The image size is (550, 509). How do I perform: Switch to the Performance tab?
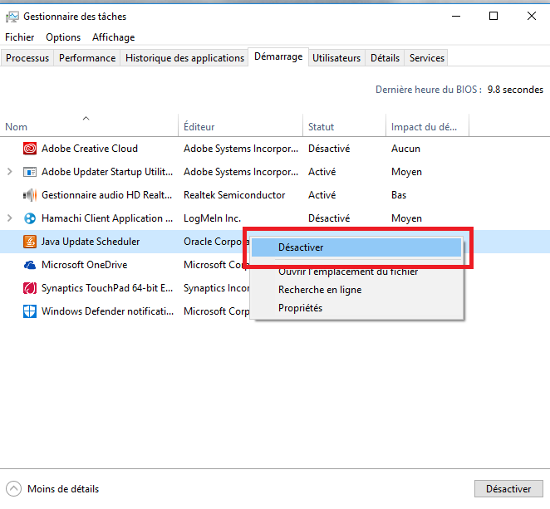click(87, 58)
